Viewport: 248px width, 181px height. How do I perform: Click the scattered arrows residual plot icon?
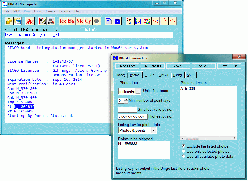point(139,21)
